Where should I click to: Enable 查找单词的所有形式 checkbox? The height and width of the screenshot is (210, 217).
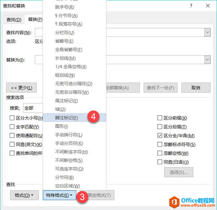[12, 153]
